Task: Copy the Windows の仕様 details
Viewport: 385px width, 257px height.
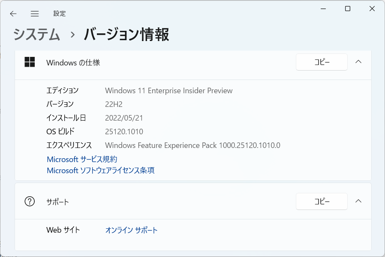Action: click(322, 62)
